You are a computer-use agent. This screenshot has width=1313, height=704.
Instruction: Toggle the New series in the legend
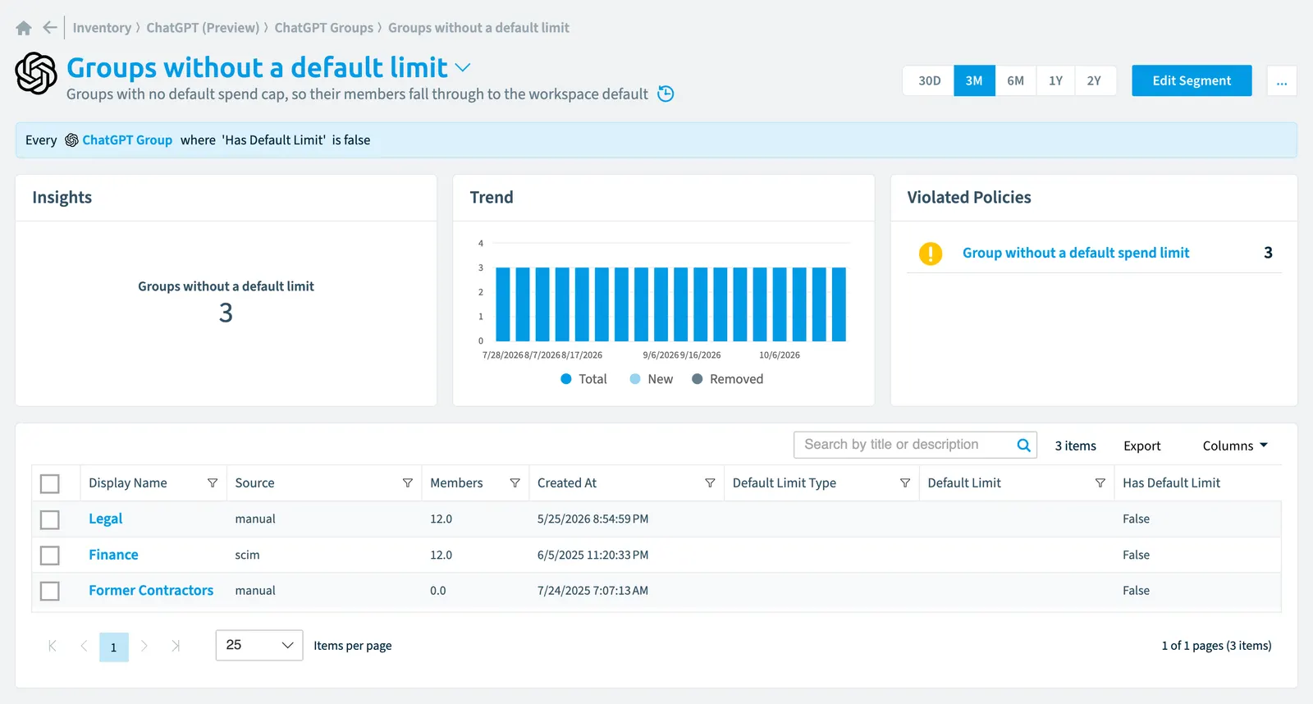[652, 379]
